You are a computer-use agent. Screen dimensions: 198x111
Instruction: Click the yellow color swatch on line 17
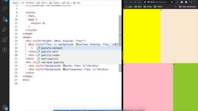[77, 44]
